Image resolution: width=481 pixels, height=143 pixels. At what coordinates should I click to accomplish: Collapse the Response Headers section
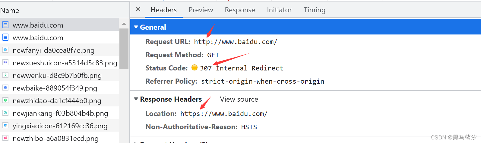click(136, 99)
